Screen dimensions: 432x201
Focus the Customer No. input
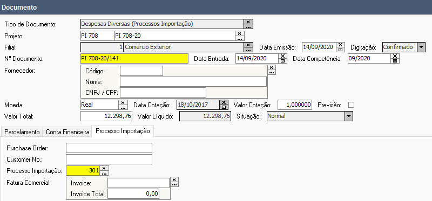pyautogui.click(x=109, y=159)
